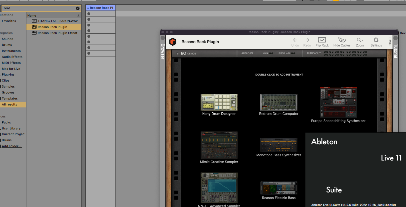
Task: Click the Add Folder... link
Action: coord(12,146)
